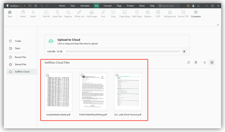Click the Split Page tool
Viewport: 225px width, 132px height.
point(137,14)
